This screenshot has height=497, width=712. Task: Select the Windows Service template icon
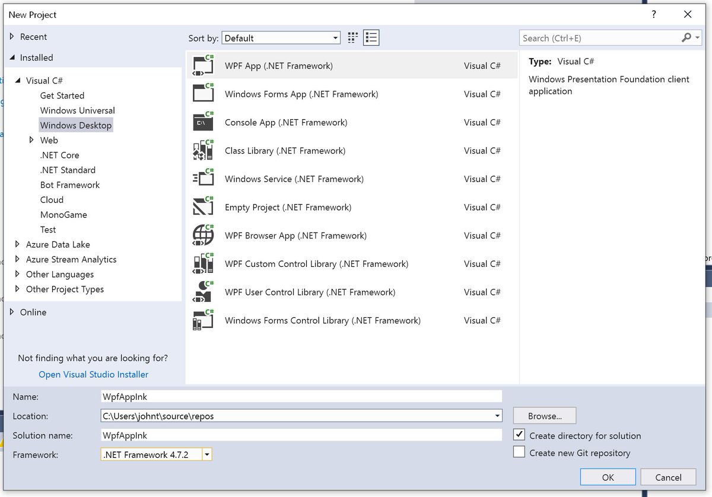pos(204,179)
